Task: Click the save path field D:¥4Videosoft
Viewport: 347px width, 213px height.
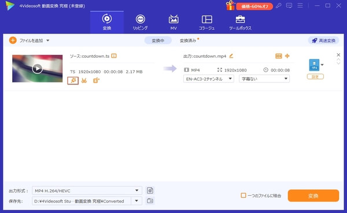Action: [82, 201]
